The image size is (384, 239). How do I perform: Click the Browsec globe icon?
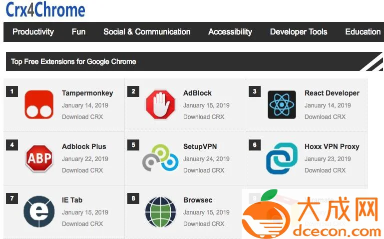160,211
